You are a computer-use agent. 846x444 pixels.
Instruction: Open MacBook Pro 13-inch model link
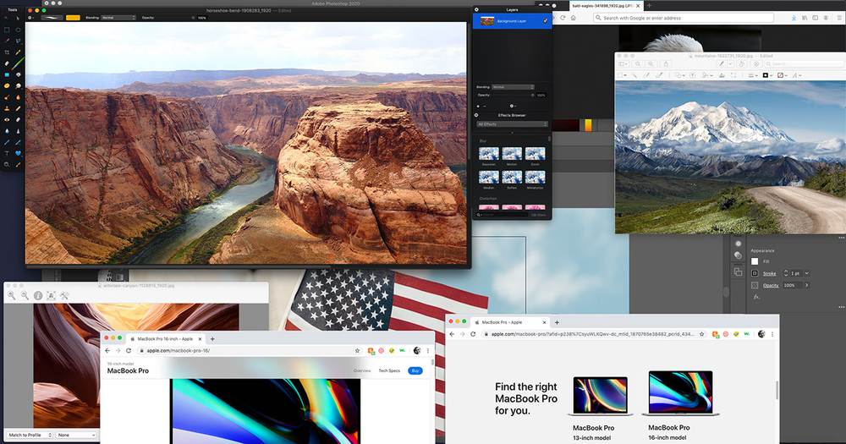click(594, 433)
